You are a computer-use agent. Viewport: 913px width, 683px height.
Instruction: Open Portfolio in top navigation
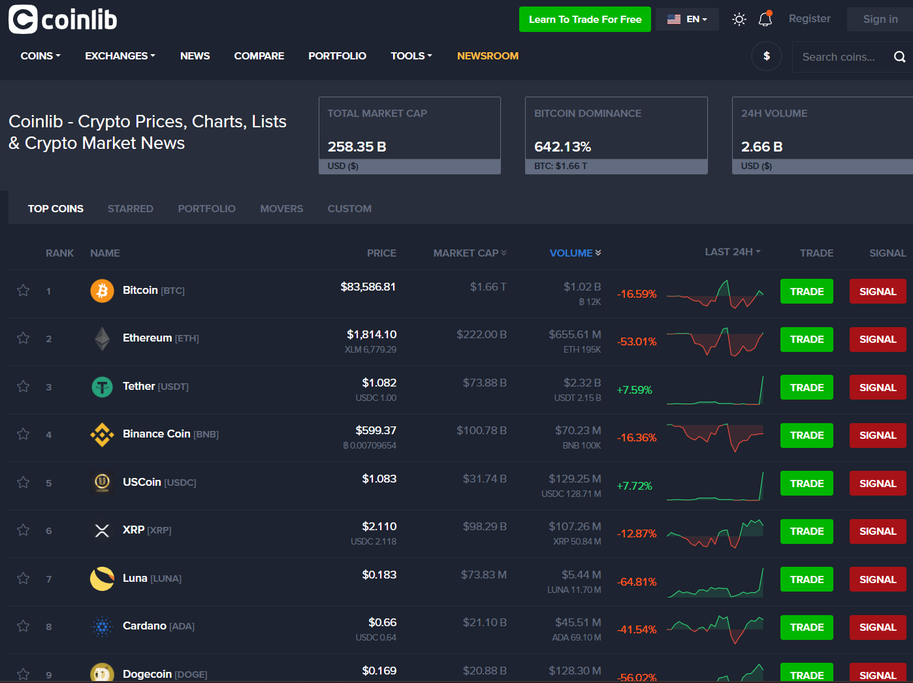338,56
